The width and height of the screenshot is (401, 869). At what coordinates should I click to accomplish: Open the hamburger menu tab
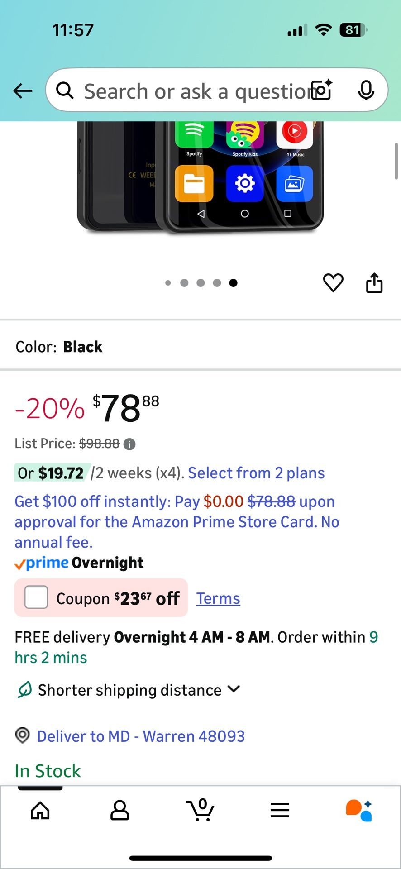(280, 810)
